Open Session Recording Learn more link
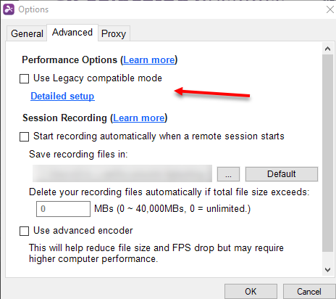336x299 pixels. (x=139, y=118)
